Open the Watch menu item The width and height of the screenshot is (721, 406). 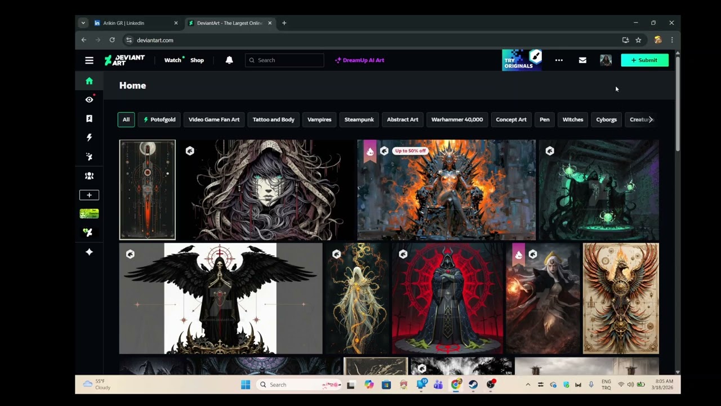[x=173, y=60]
